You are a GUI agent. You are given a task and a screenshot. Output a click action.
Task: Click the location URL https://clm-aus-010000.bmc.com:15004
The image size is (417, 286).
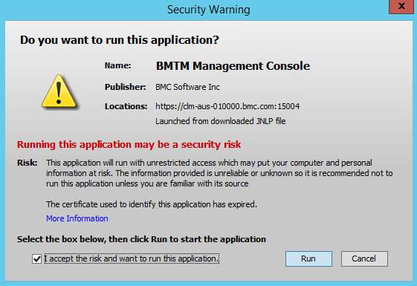(x=227, y=106)
